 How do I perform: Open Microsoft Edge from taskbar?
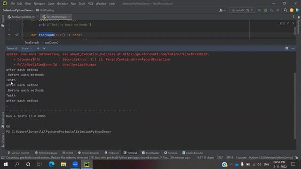[x=51, y=164]
